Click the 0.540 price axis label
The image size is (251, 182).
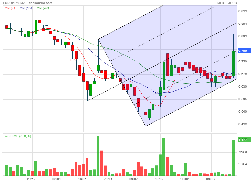pos(243,112)
